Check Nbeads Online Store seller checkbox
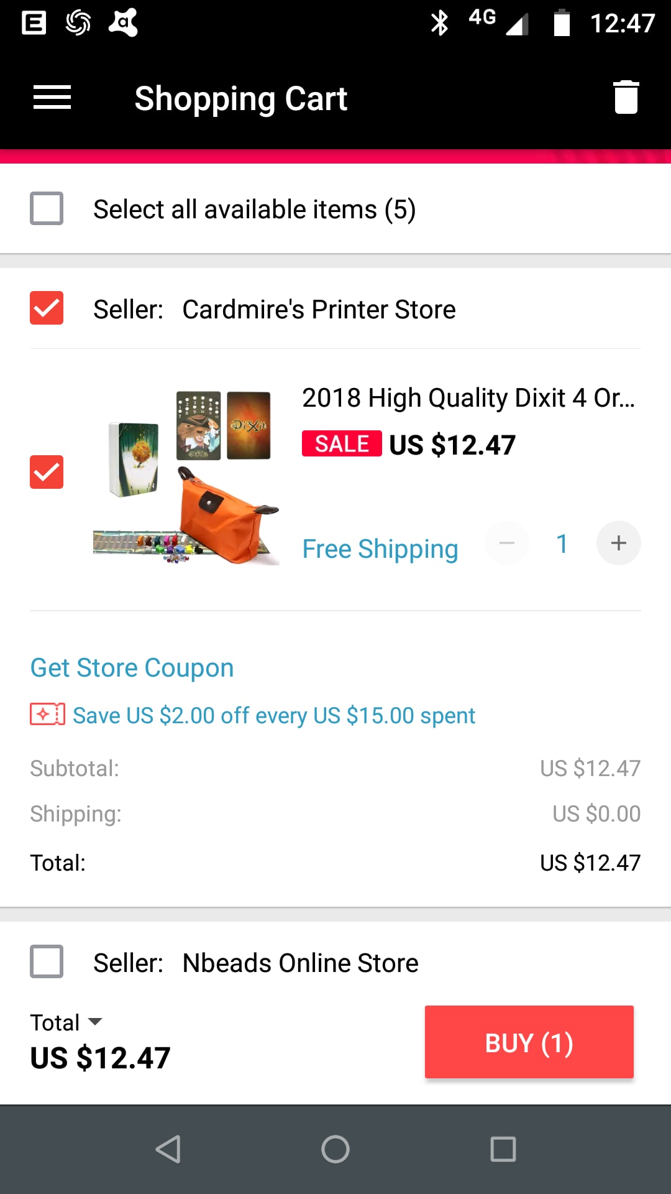Viewport: 671px width, 1194px height. (x=47, y=961)
